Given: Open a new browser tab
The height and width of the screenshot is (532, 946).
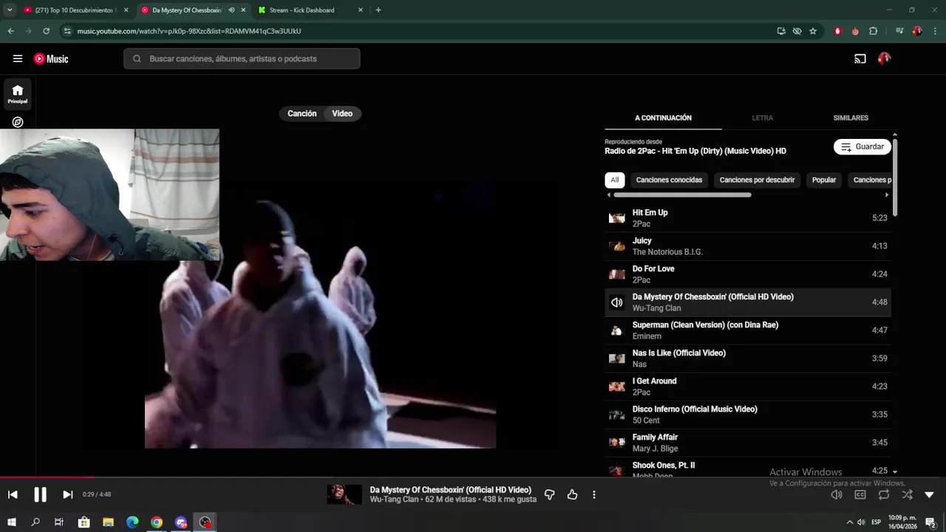Looking at the screenshot, I should click(378, 10).
